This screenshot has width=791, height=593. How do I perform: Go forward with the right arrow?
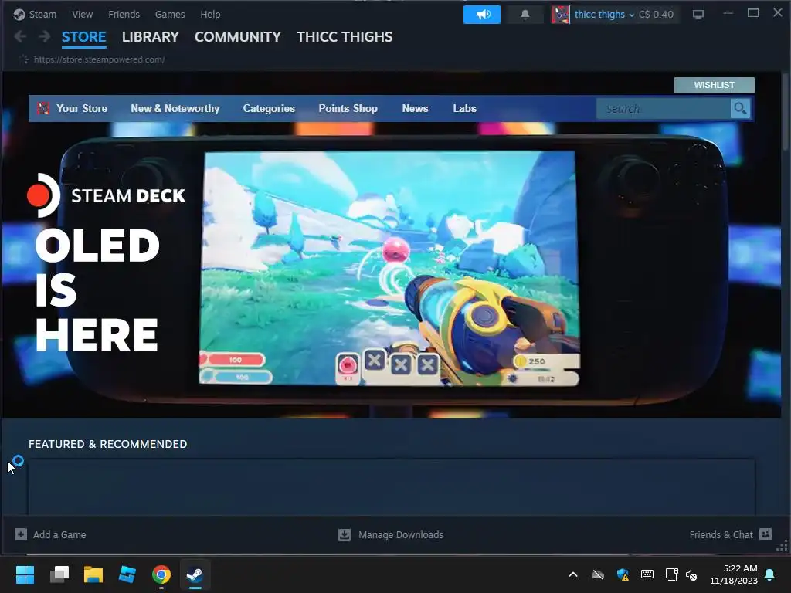coord(44,36)
